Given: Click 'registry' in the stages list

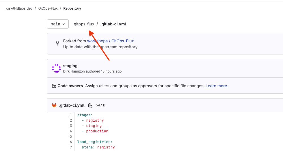Looking at the screenshot, I should click(x=95, y=121).
